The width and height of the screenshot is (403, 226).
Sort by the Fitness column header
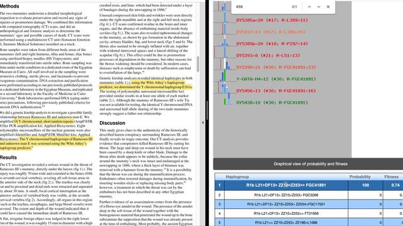tap(392, 177)
